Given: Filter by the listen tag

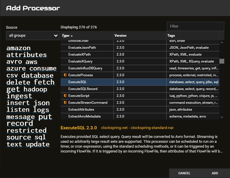Looking at the screenshot, I should point(18,110).
